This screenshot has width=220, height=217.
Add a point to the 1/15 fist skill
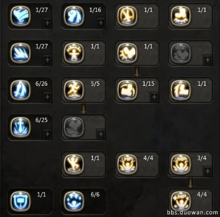tap(154, 97)
